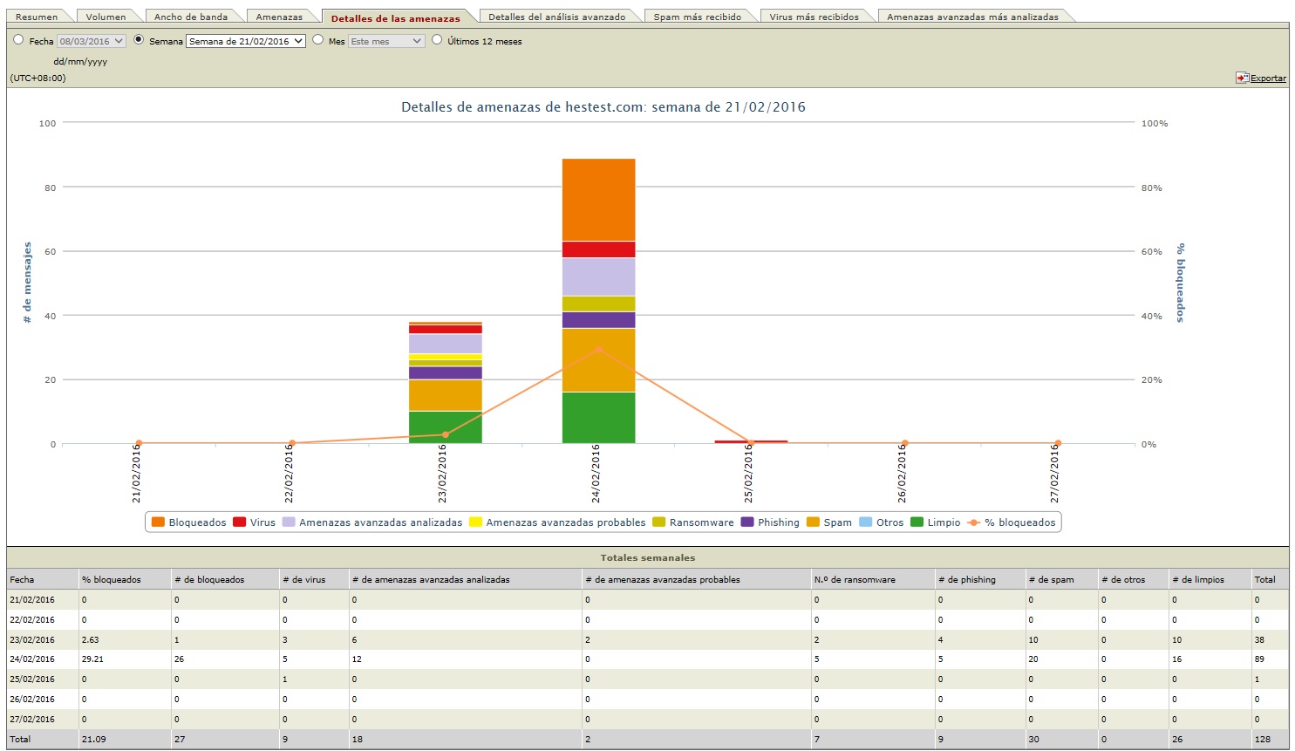Click the green Limpio legend icon
1295x751 pixels.
[917, 522]
